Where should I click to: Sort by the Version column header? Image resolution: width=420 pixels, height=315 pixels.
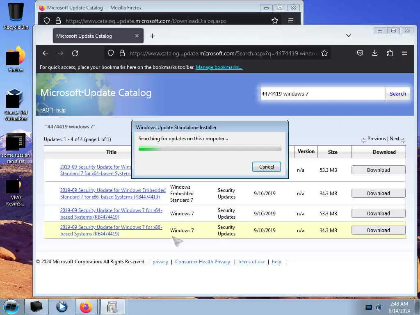(306, 151)
